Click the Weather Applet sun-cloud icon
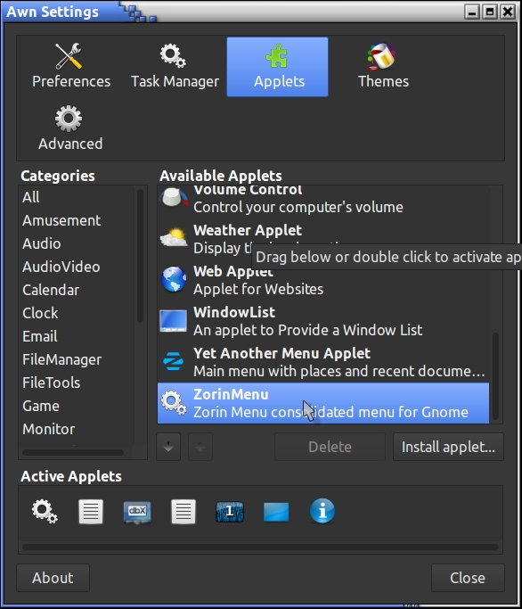Image resolution: width=522 pixels, height=609 pixels. (174, 238)
